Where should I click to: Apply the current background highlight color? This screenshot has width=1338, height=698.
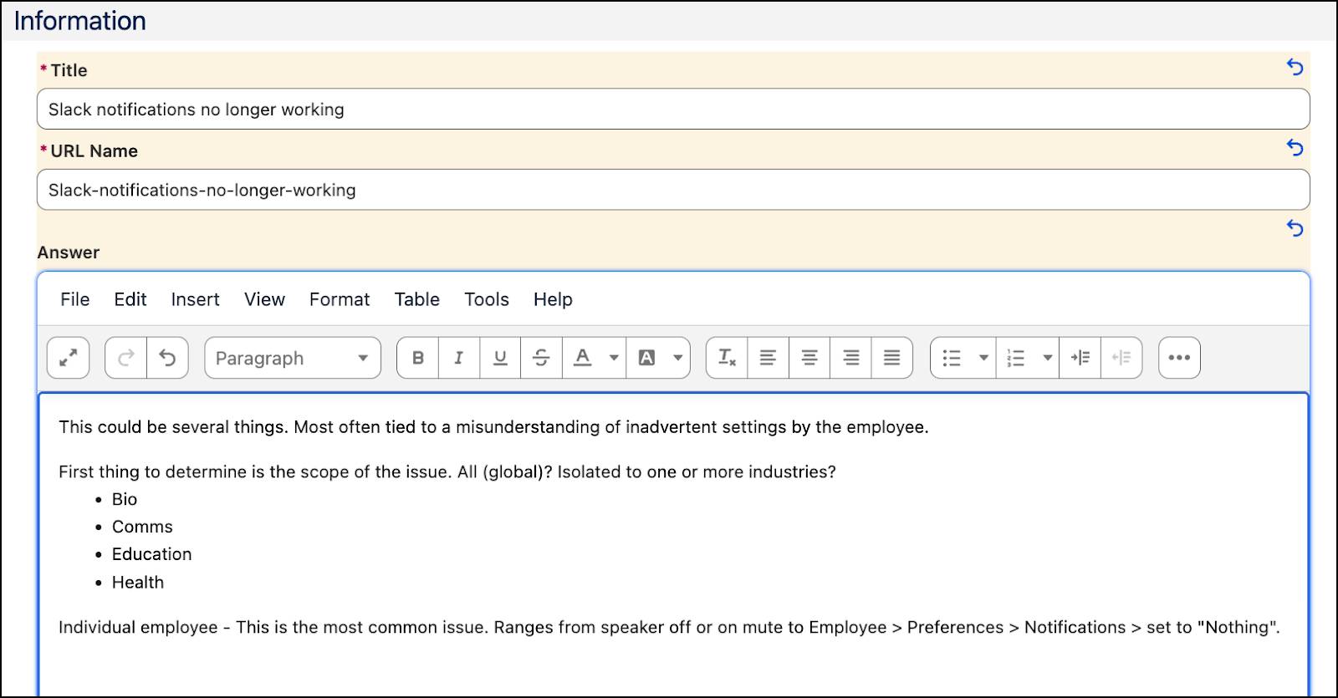(x=646, y=358)
